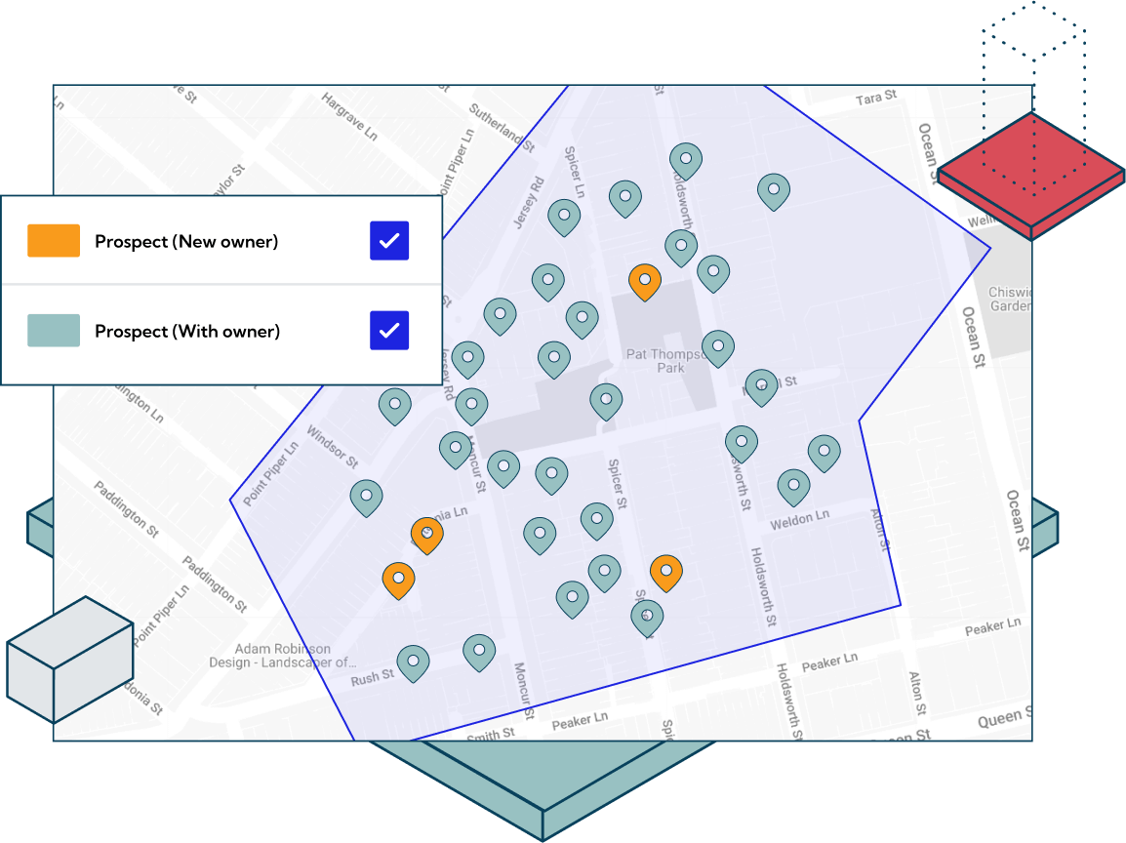Image resolution: width=1126 pixels, height=843 pixels.
Task: Select the teal pin next to Spicer Ln label
Action: click(564, 218)
